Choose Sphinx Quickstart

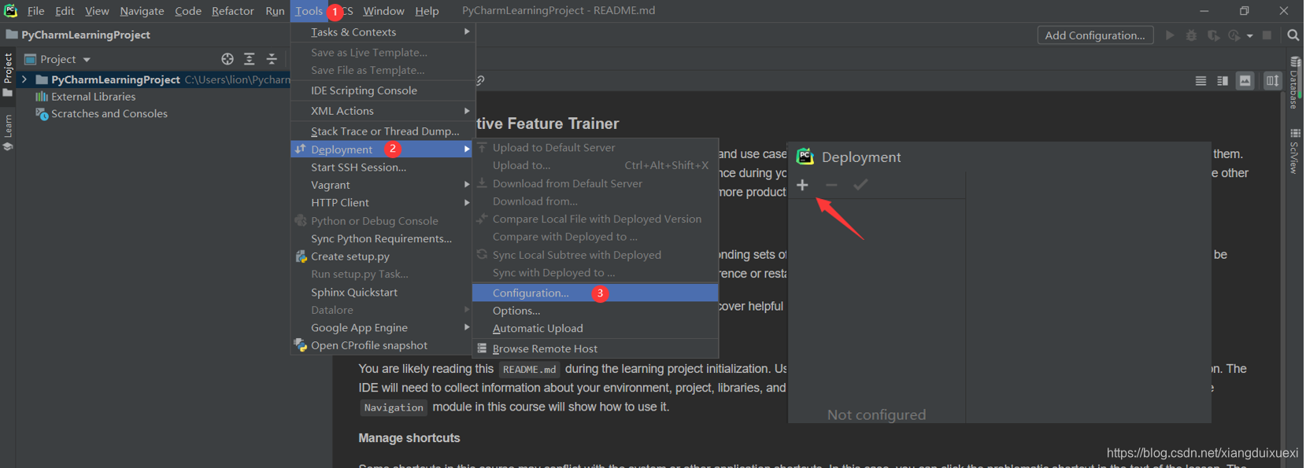pyautogui.click(x=383, y=292)
